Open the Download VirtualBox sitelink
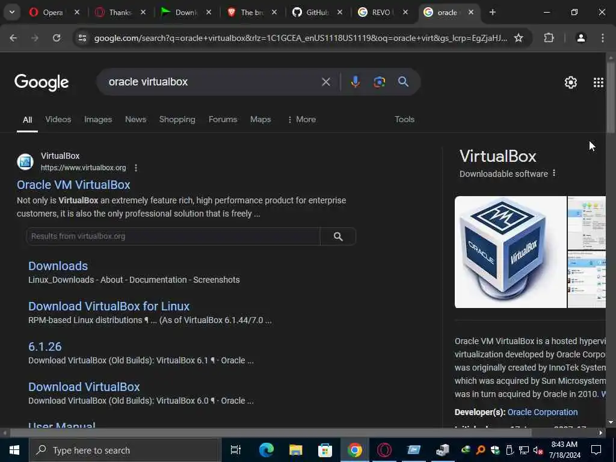This screenshot has width=616, height=462. (x=84, y=387)
